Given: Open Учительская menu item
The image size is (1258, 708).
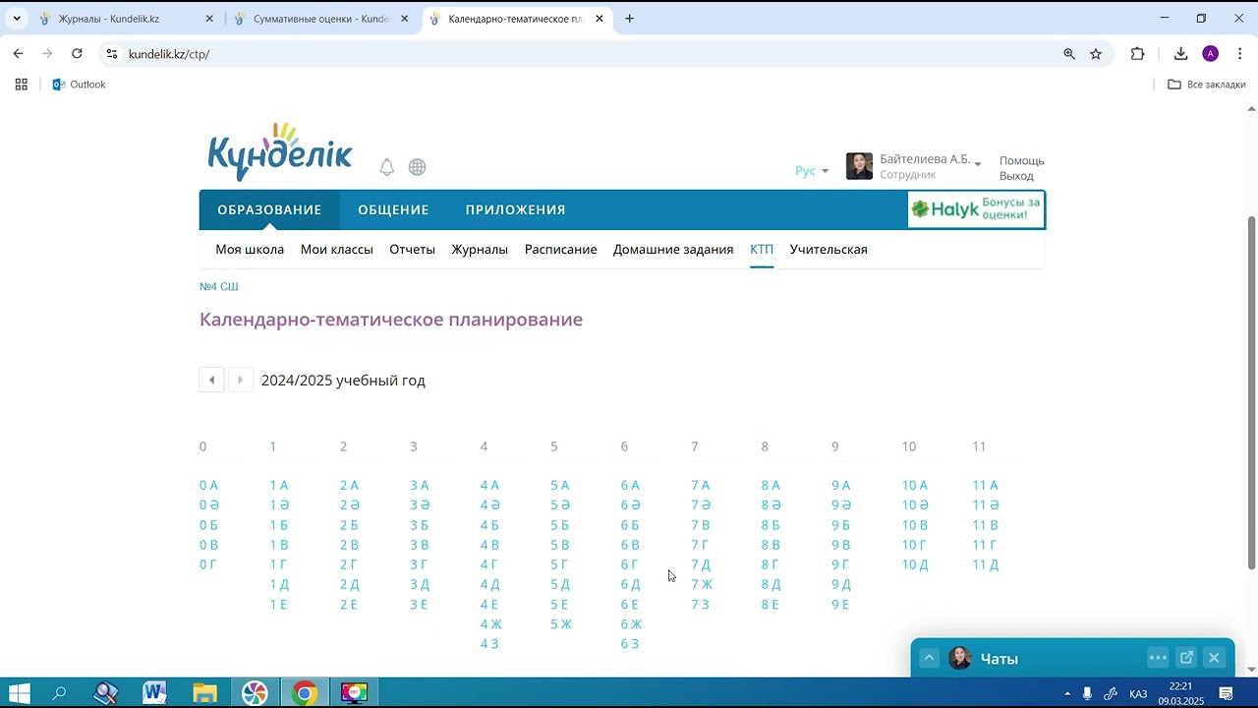Looking at the screenshot, I should click(829, 250).
